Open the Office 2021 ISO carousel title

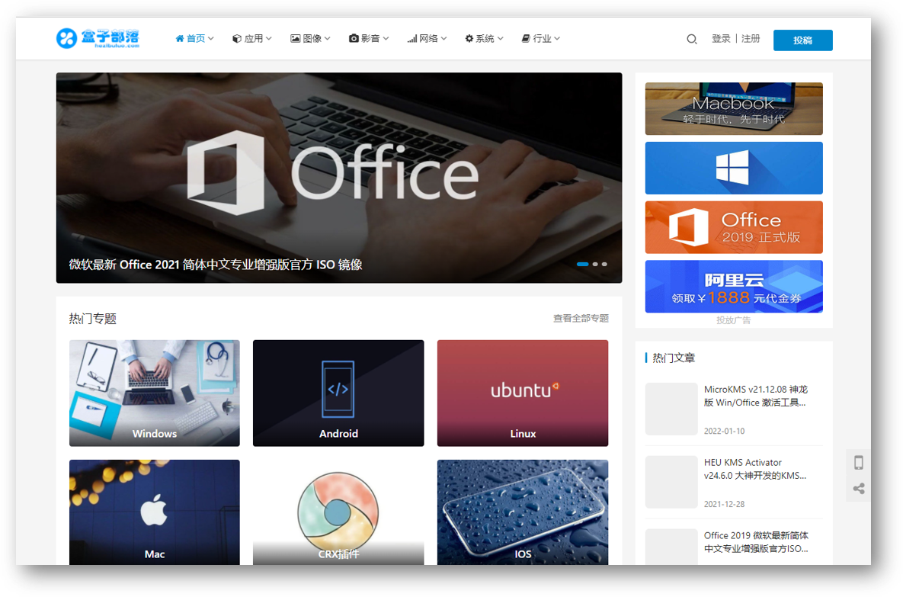tap(216, 265)
